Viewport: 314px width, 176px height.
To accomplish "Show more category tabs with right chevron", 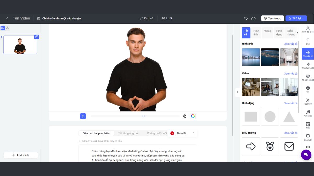I will click(297, 33).
